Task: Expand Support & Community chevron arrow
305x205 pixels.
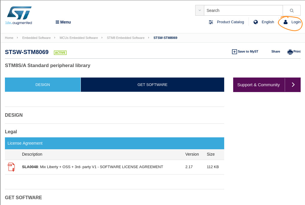Action: (x=293, y=85)
